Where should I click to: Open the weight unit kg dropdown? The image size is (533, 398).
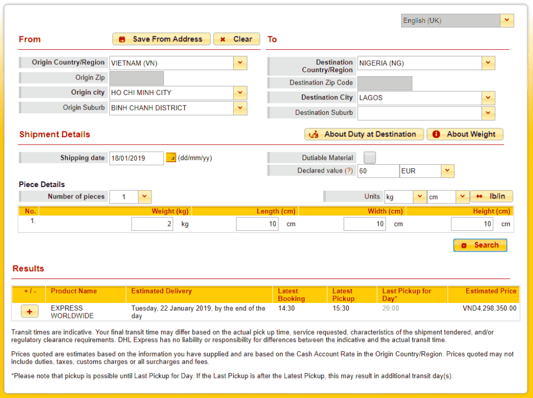point(420,196)
